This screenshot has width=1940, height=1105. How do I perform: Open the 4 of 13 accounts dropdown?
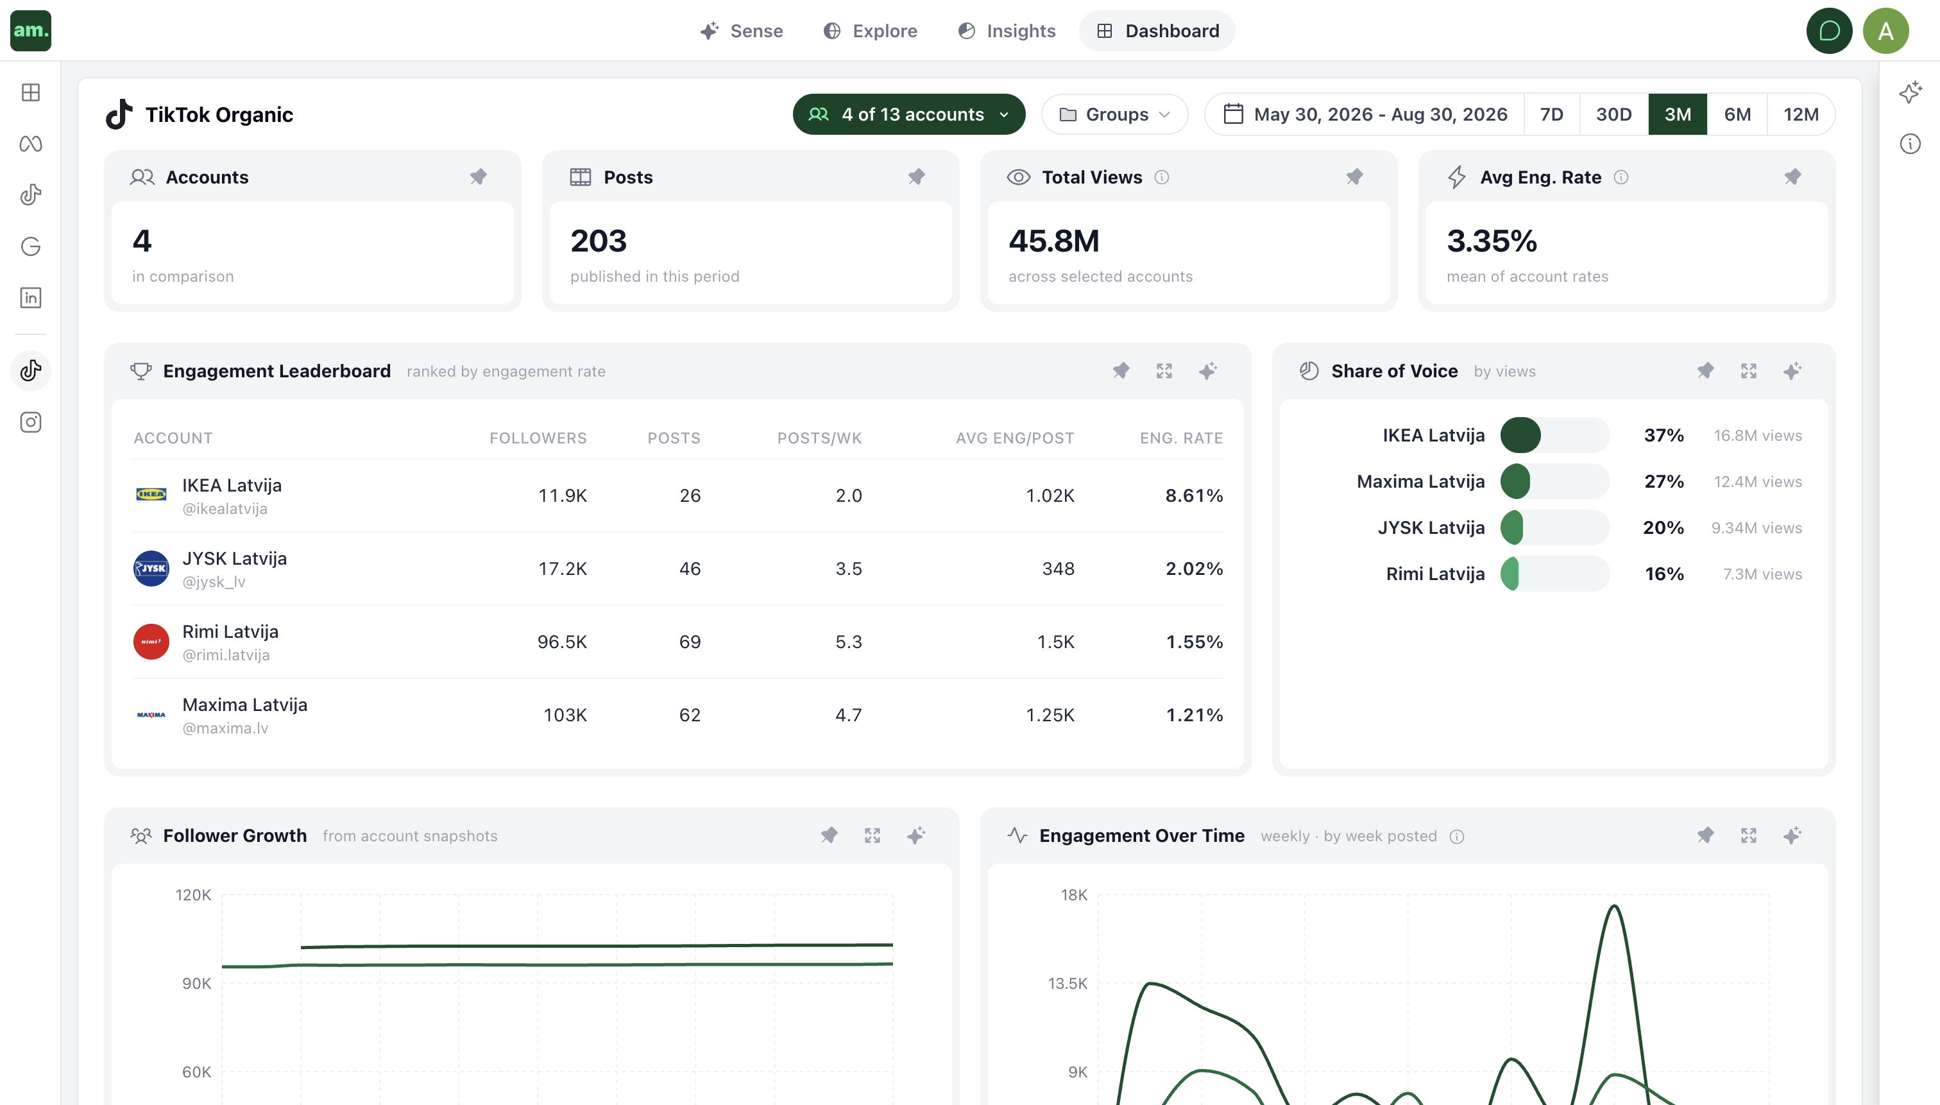909,115
